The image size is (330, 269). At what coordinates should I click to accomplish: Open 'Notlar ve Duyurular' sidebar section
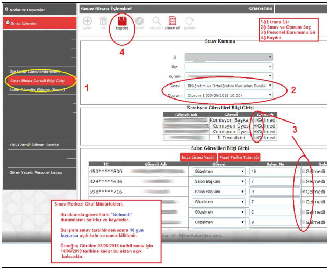pyautogui.click(x=40, y=10)
